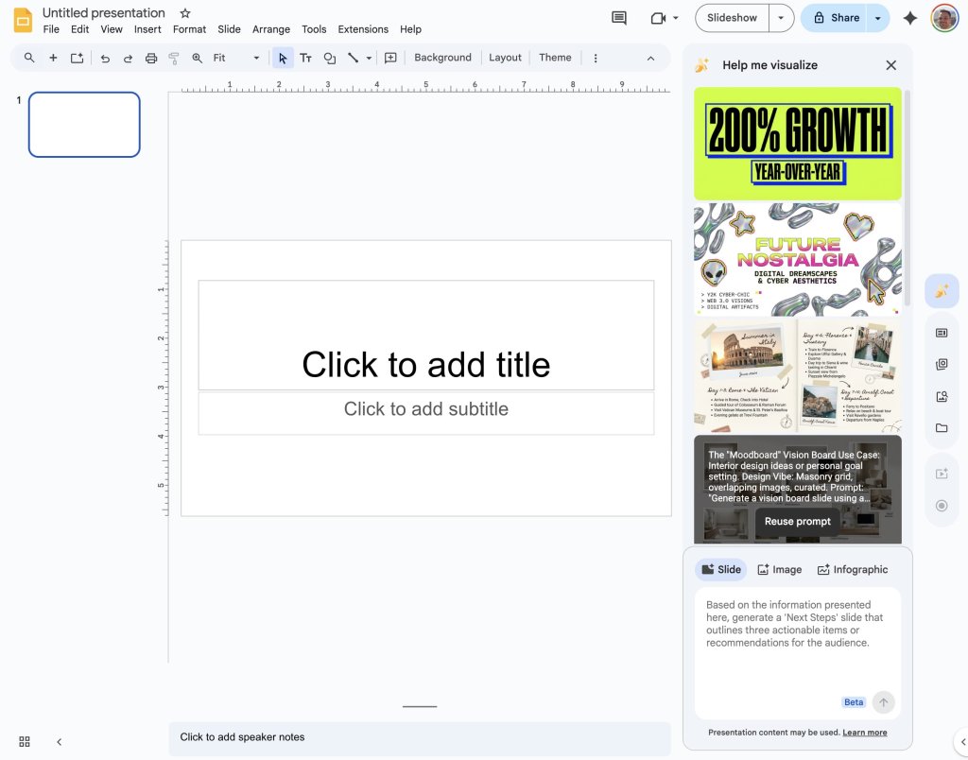Select the Shape tool icon
Screen dimensions: 968x760
point(329,58)
